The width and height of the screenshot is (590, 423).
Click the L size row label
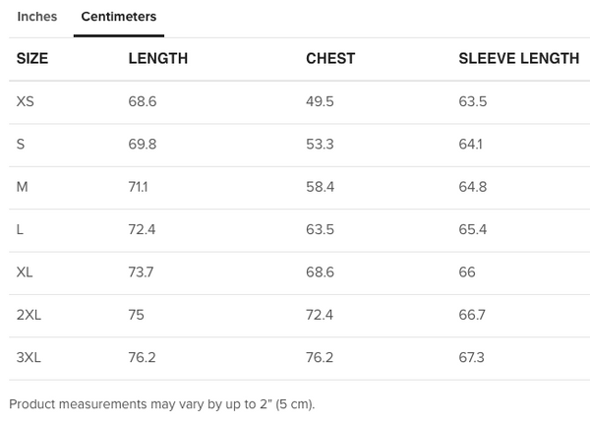pyautogui.click(x=21, y=230)
